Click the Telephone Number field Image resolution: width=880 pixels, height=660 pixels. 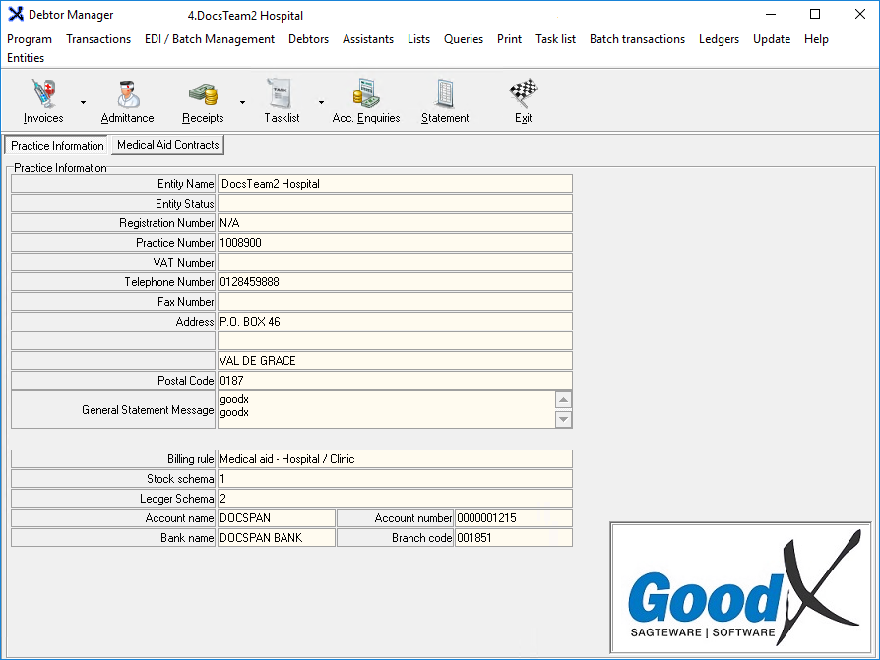(x=395, y=282)
